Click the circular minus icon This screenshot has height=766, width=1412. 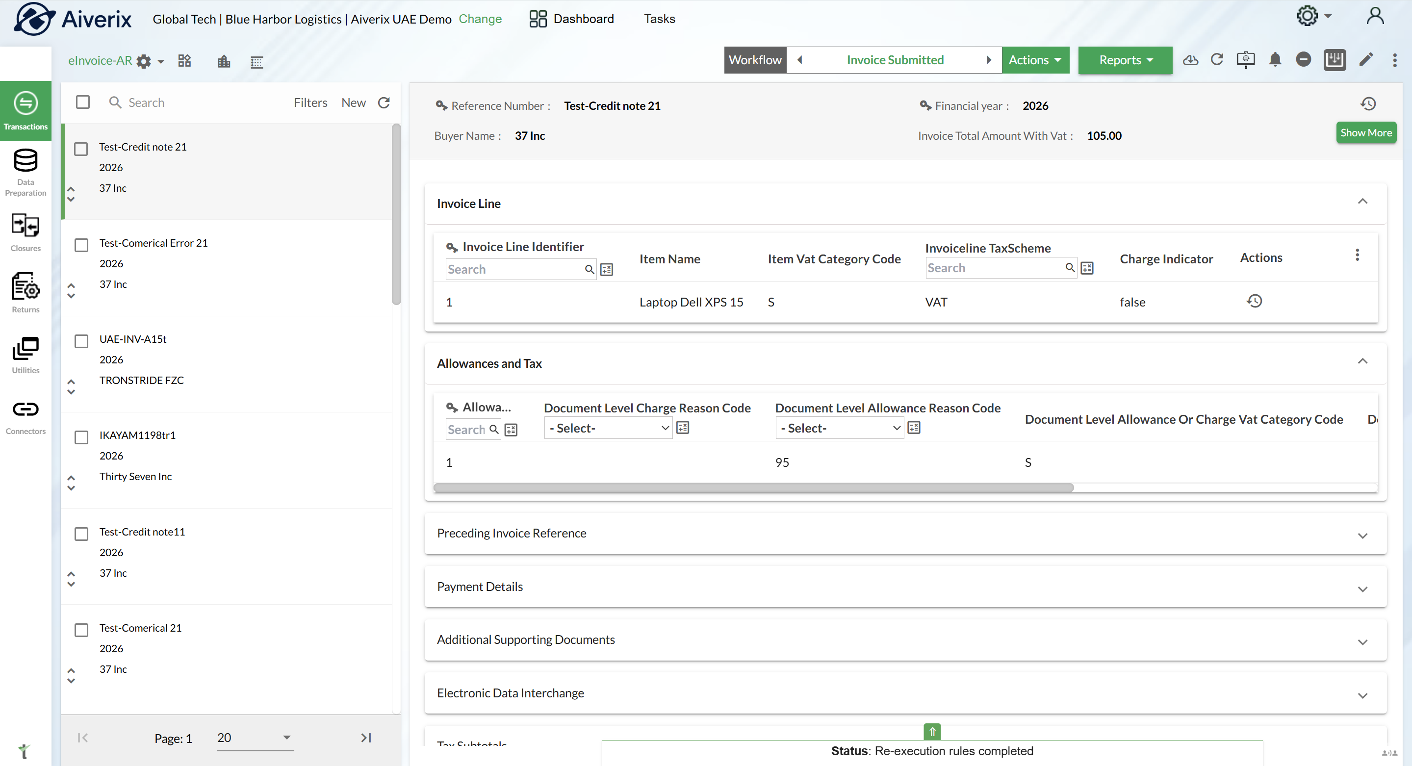(x=1304, y=59)
